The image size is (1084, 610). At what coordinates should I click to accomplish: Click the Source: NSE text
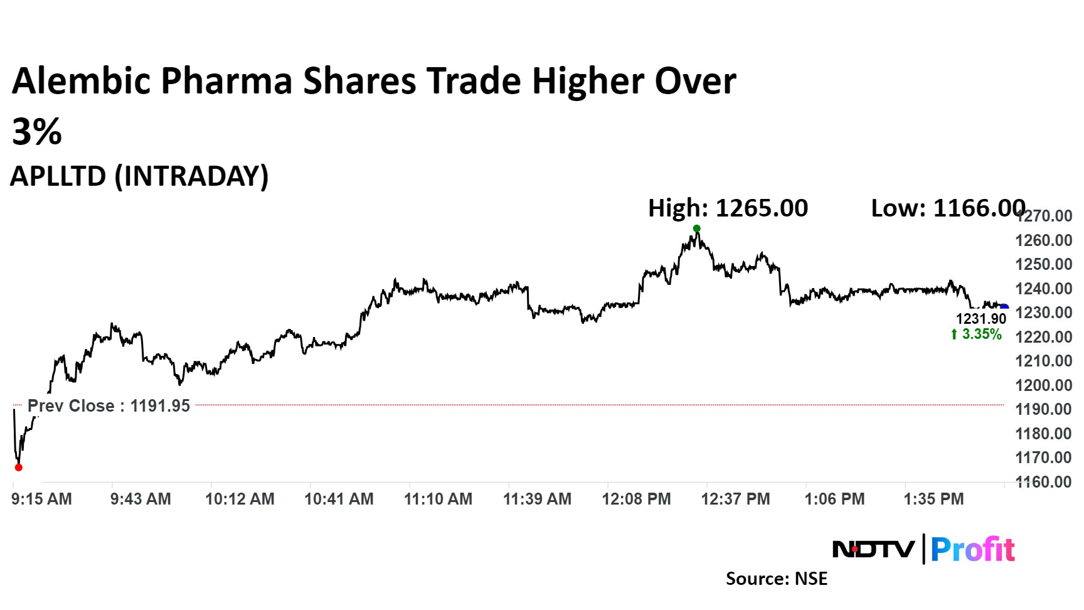pyautogui.click(x=776, y=579)
